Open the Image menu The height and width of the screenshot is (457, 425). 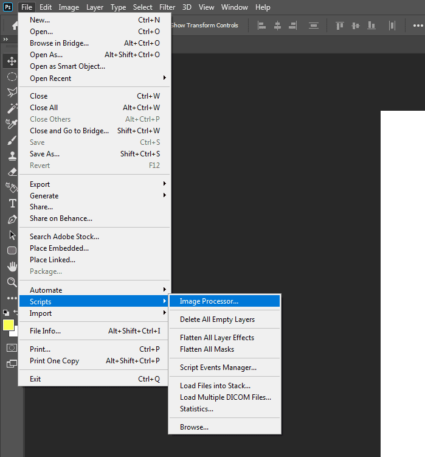(69, 7)
